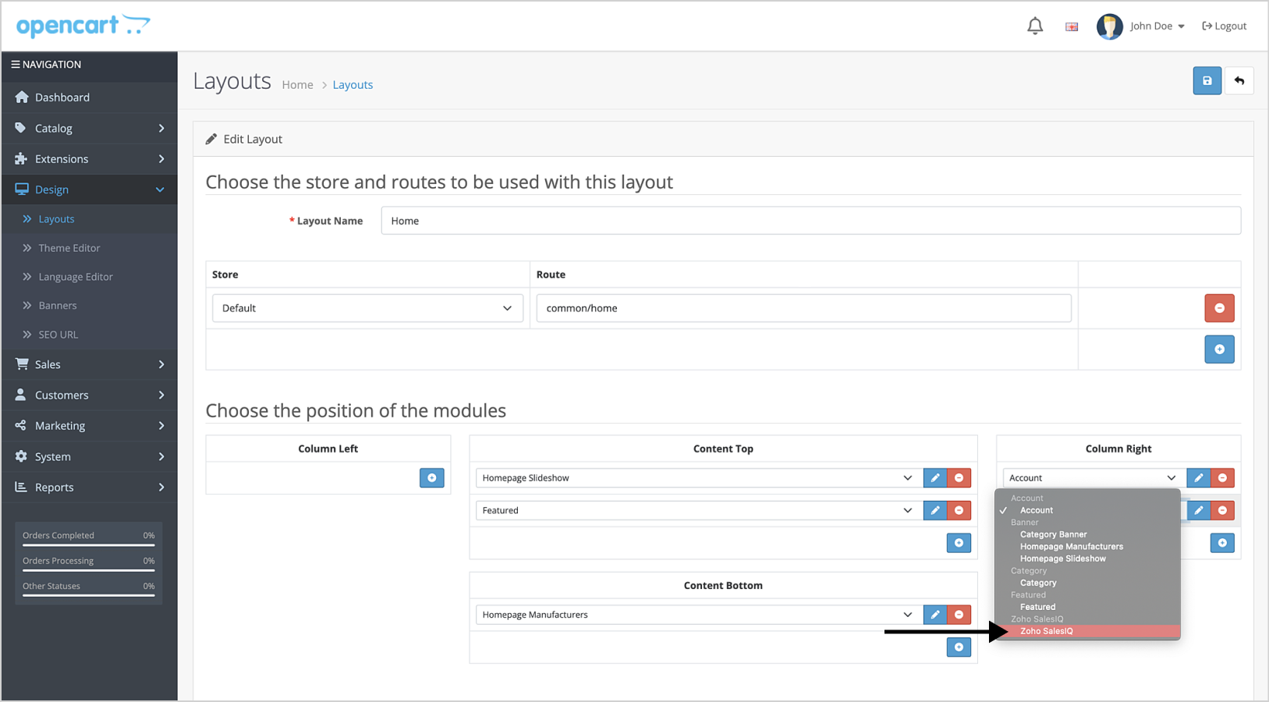The image size is (1269, 702).
Task: Go to Home breadcrumb link
Action: 297,85
